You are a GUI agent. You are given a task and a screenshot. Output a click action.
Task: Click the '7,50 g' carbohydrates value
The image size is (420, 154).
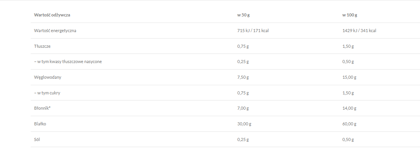[243, 77]
